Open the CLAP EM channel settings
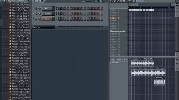 click(47, 14)
